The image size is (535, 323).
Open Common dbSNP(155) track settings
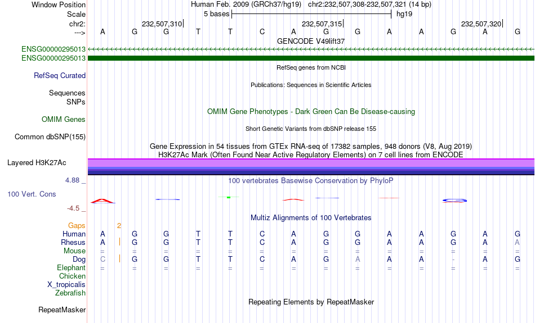[50, 137]
